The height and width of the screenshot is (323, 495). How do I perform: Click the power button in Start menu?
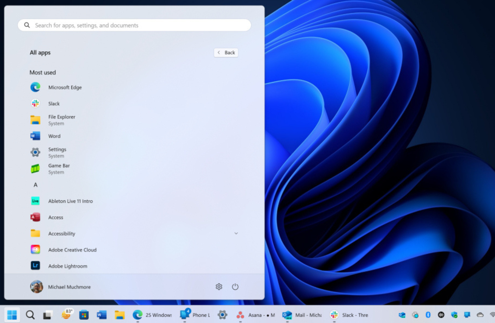(235, 287)
